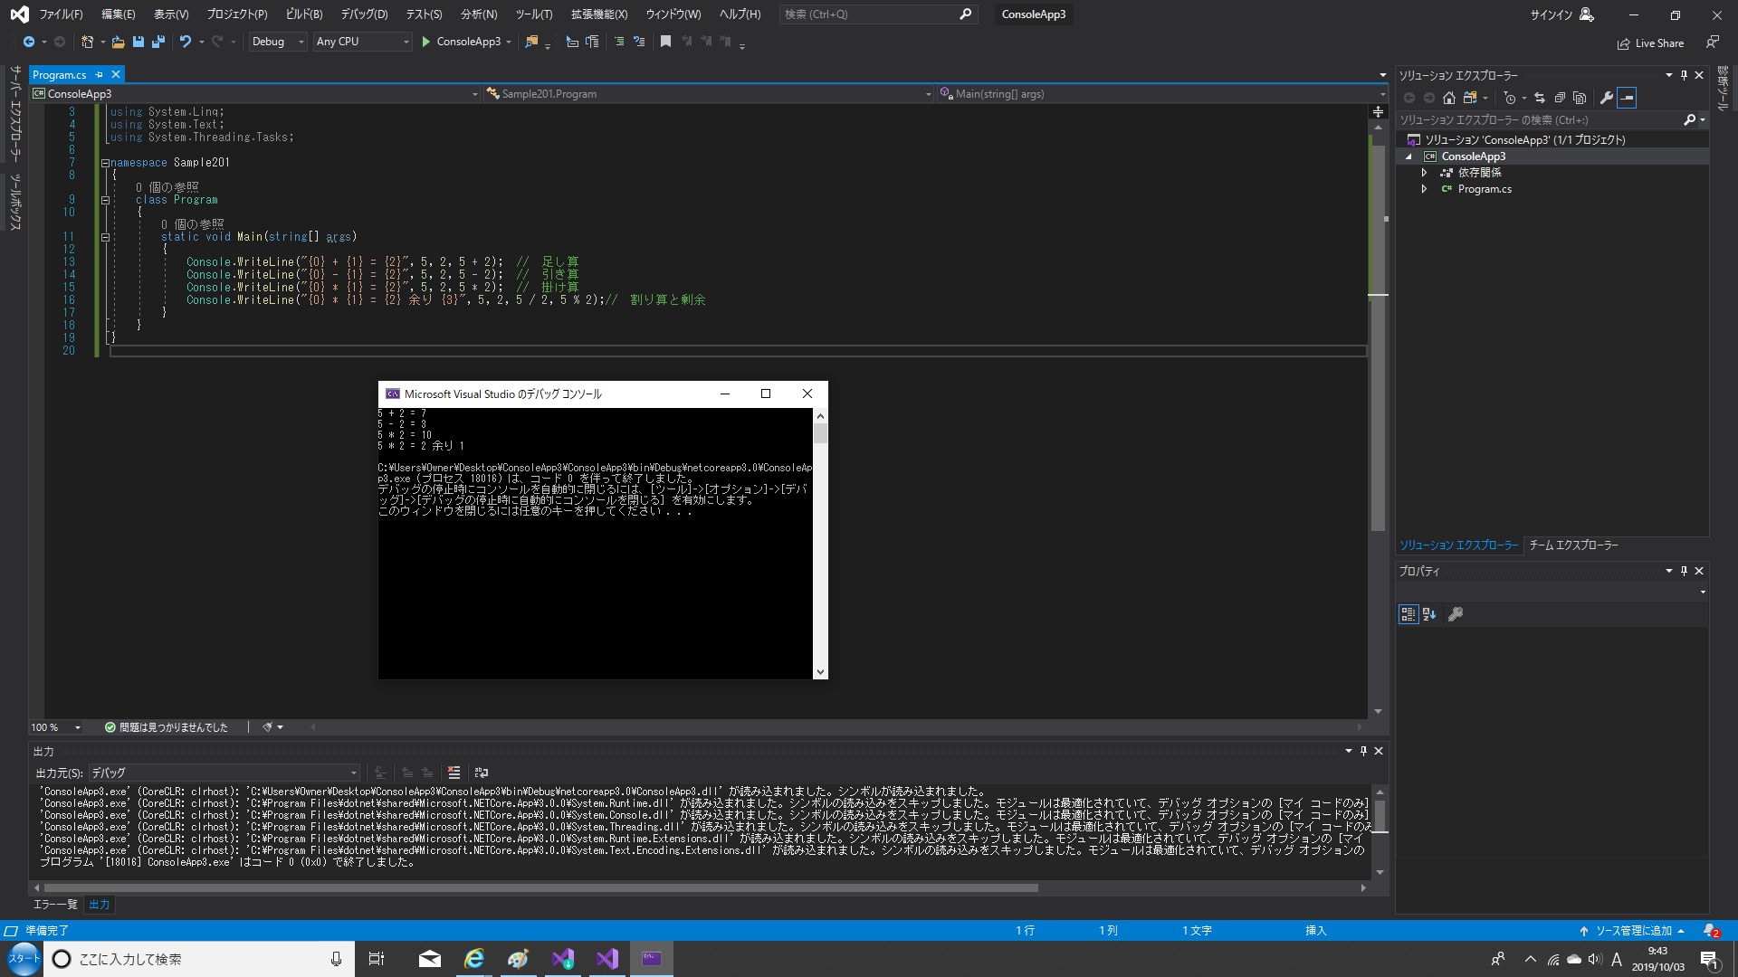Screen dimensions: 1738x977
Task: Click the Switch Views icon in Solution Explorer
Action: (1470, 98)
